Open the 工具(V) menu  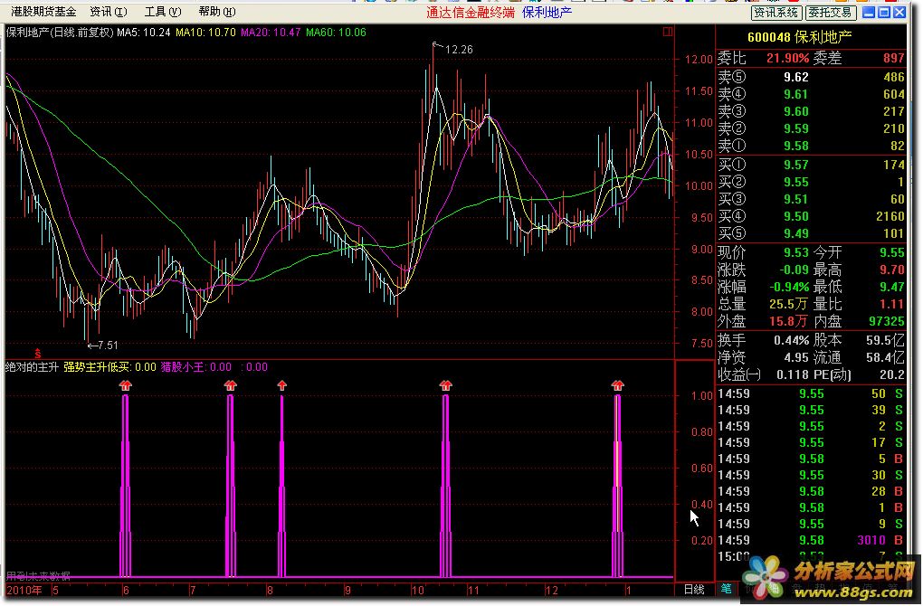coord(163,12)
